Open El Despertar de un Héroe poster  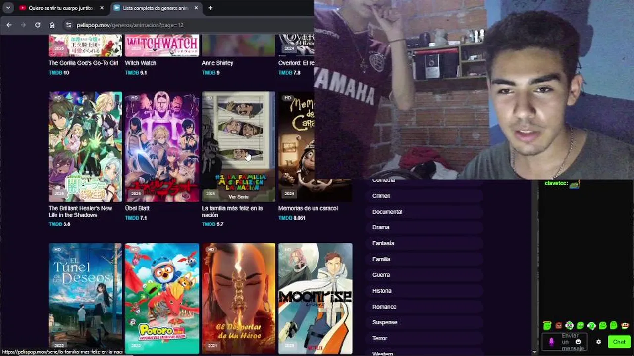point(238,299)
